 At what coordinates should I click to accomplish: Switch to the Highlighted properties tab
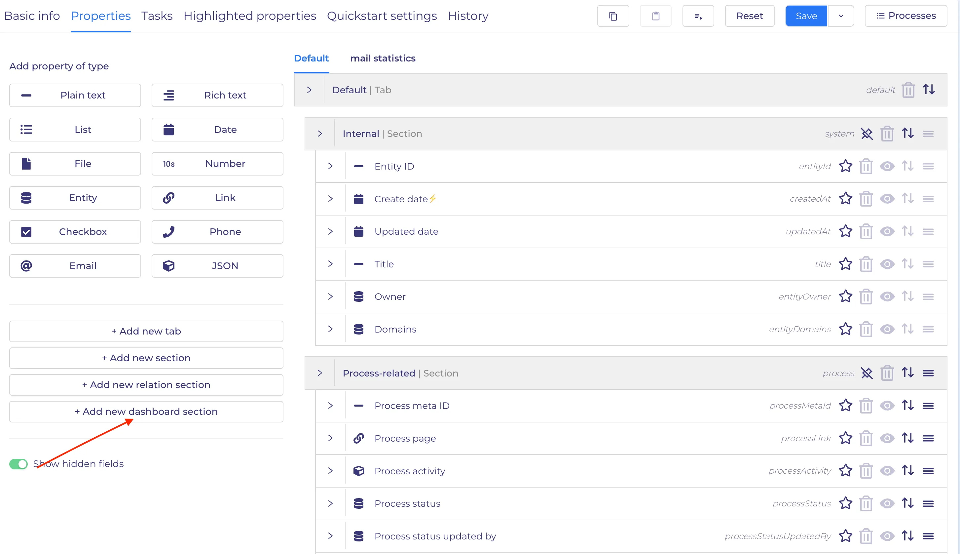tap(249, 16)
